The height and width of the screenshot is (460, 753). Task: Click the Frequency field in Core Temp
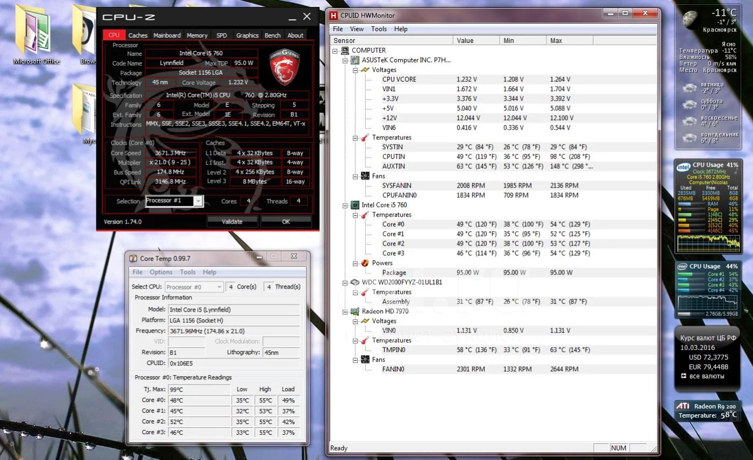coord(234,331)
